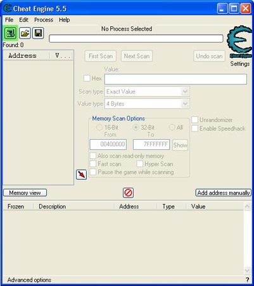Open the Value type 4 Bytes dropdown

pos(147,104)
